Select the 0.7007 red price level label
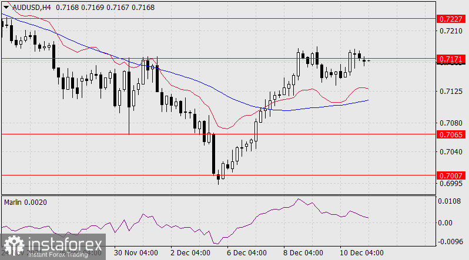The height and width of the screenshot is (260, 469). pyautogui.click(x=451, y=175)
